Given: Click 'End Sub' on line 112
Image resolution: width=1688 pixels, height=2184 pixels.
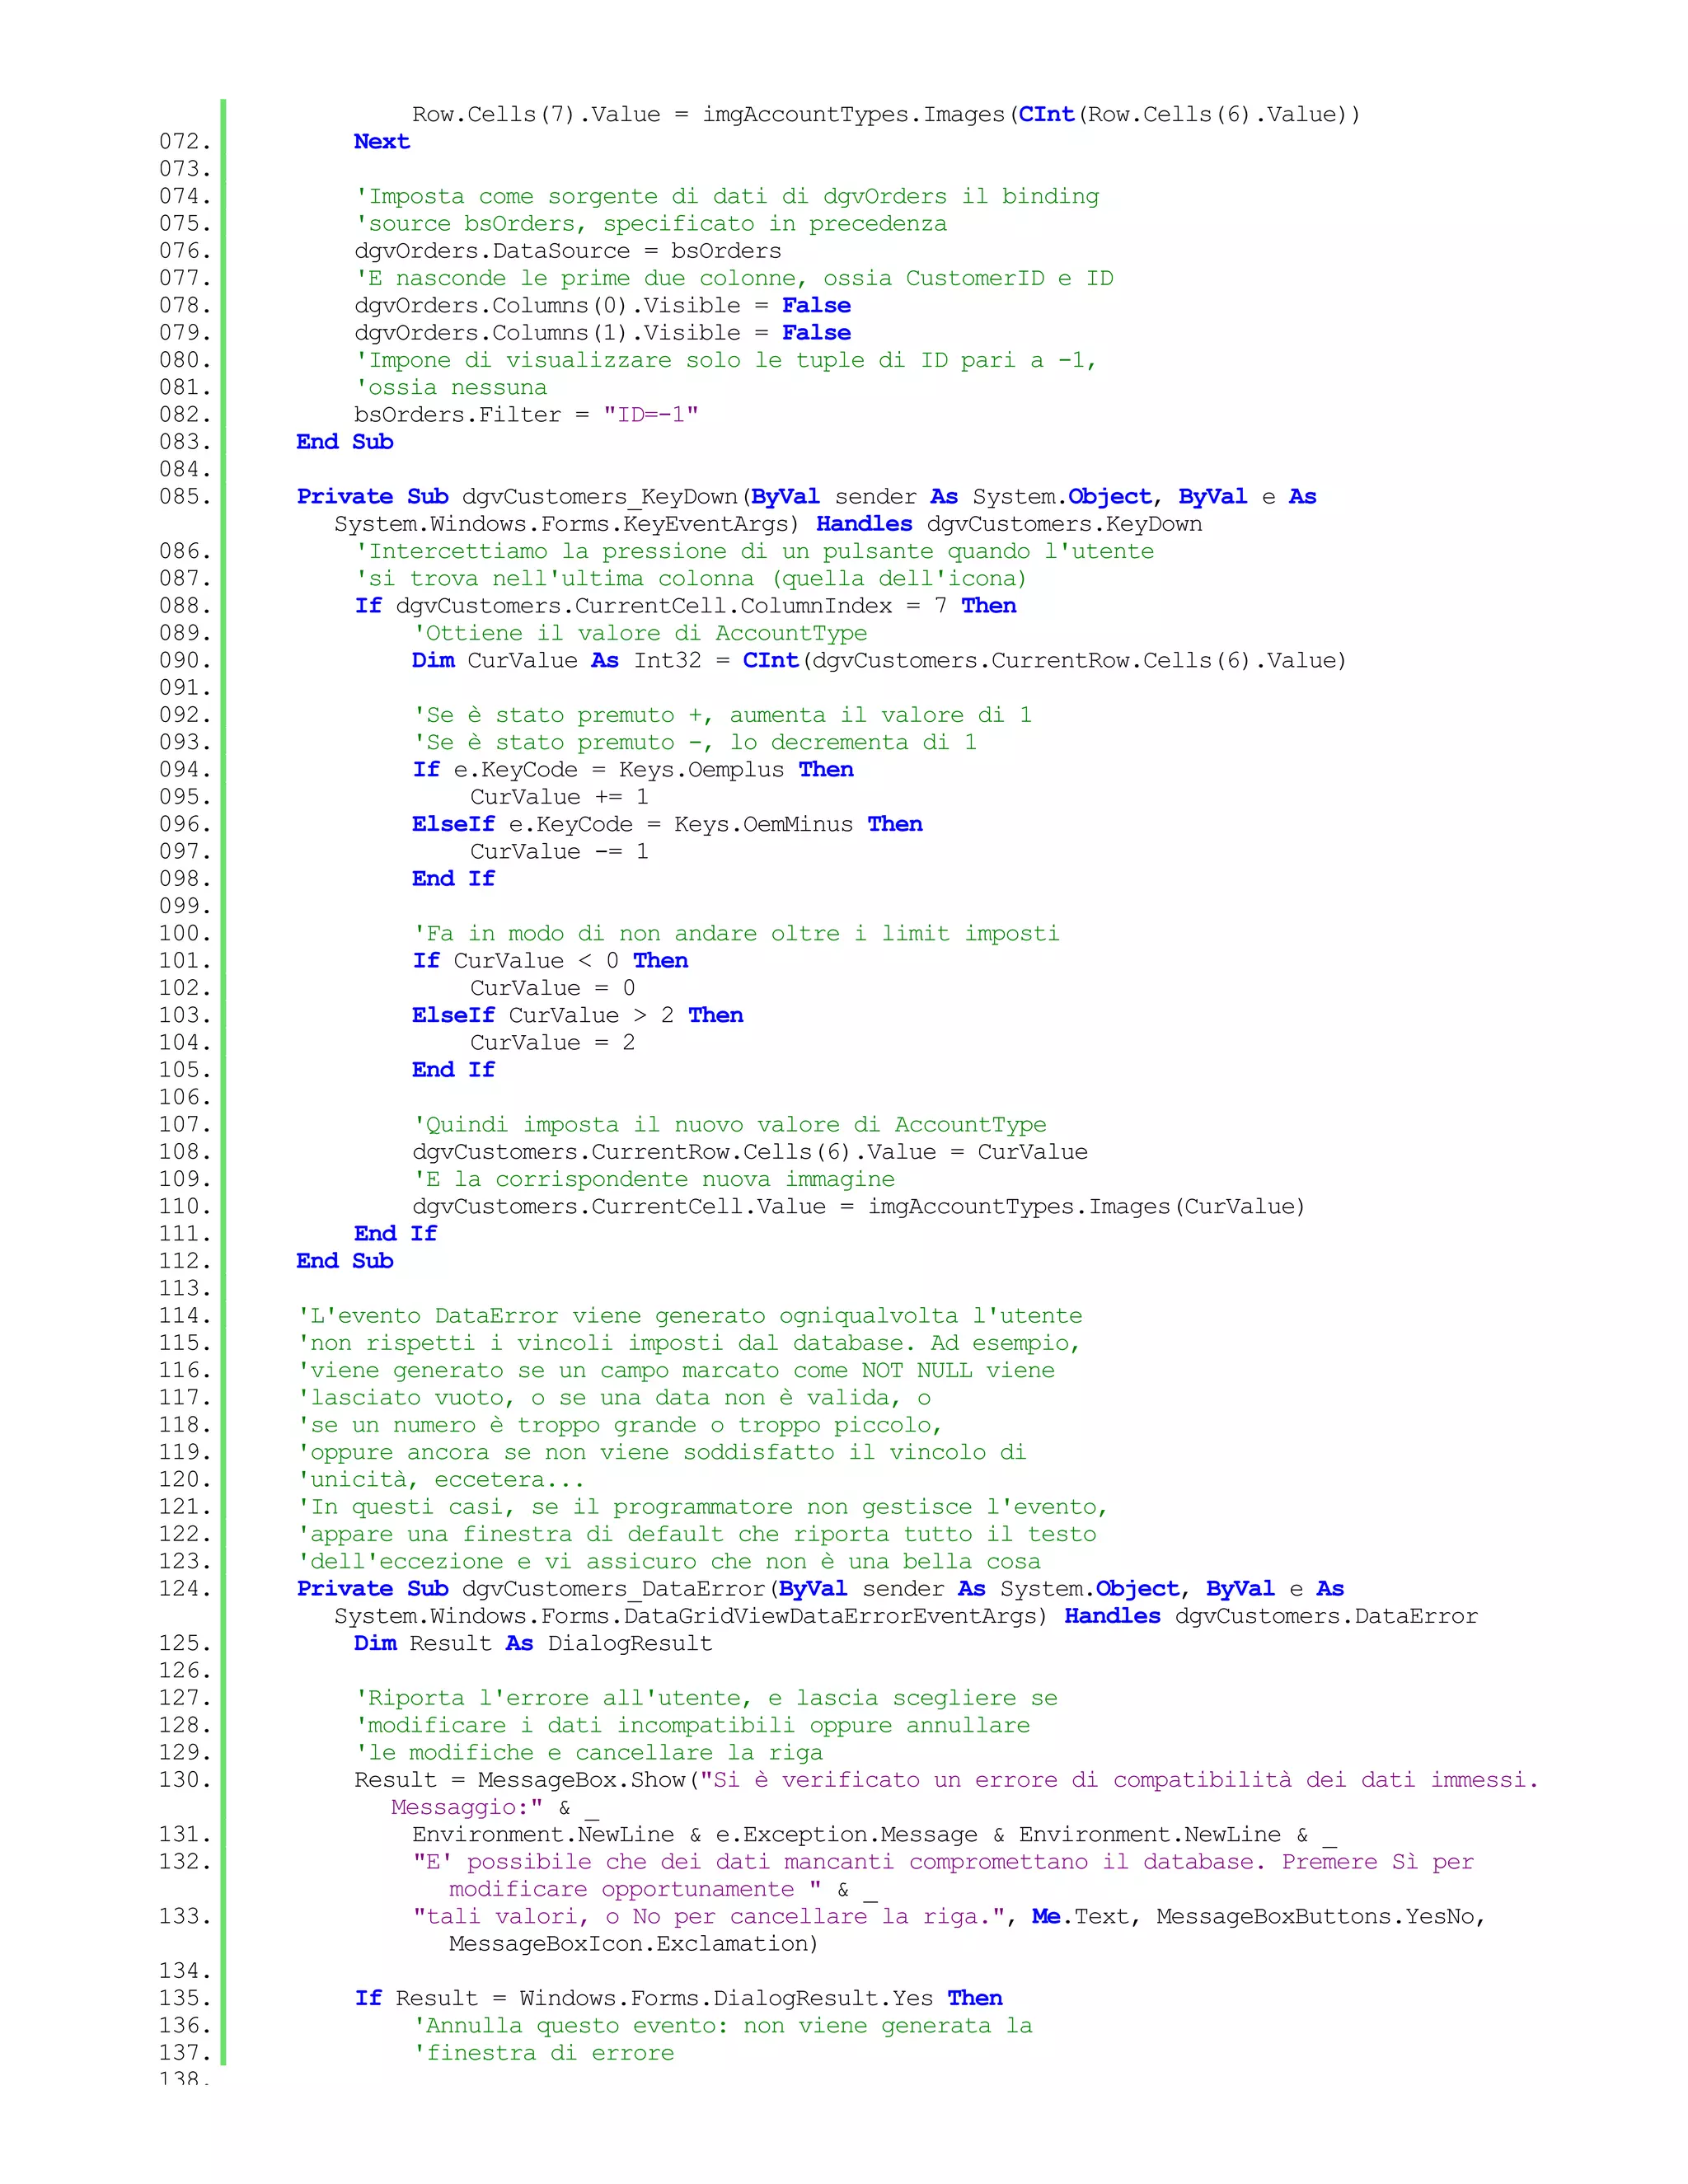Looking at the screenshot, I should (345, 1261).
